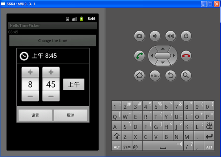Click the green call button
Screen dimensions: 221x157
click(x=139, y=56)
